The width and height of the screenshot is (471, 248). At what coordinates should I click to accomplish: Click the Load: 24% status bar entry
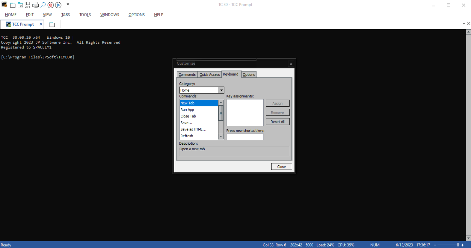[x=325, y=245]
